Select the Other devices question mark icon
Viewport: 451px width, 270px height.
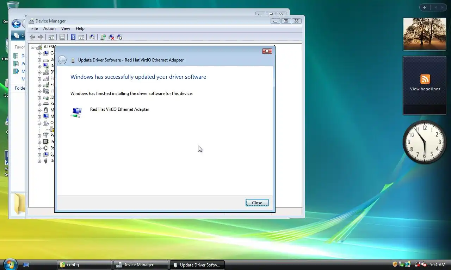pos(46,123)
